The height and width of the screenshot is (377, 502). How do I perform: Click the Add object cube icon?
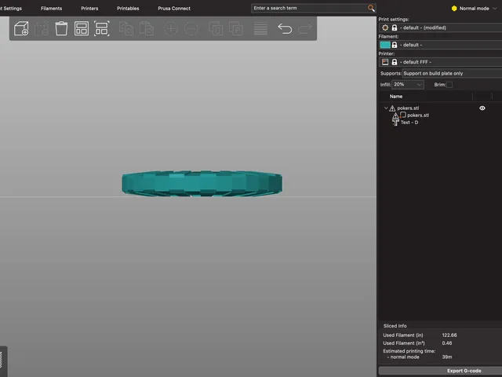(x=21, y=28)
